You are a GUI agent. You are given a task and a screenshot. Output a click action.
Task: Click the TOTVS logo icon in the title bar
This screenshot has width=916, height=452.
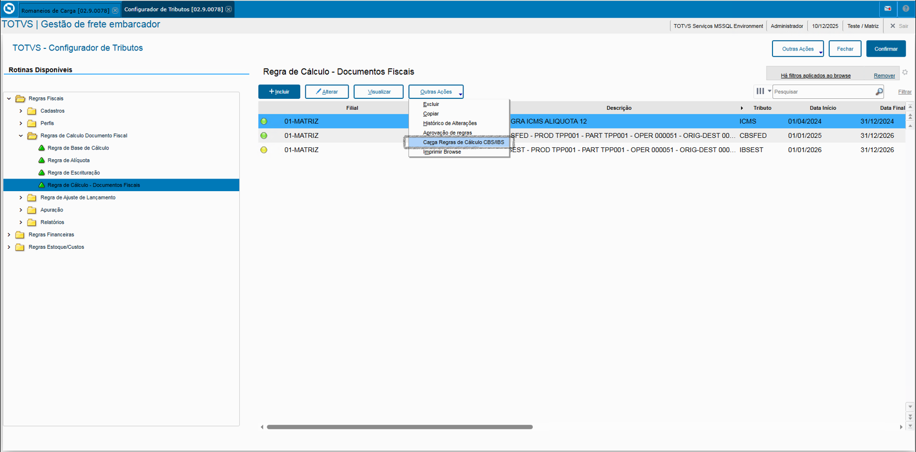point(9,9)
